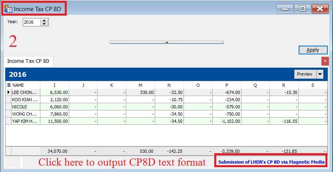
Task: Maximize the Income Tax CP 8D window
Action: (x=302, y=9)
